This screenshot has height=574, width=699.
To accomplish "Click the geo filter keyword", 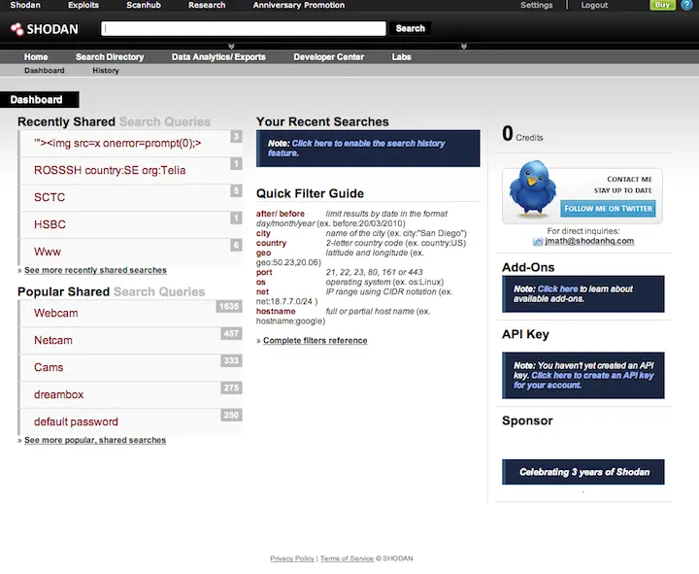I will [x=263, y=253].
